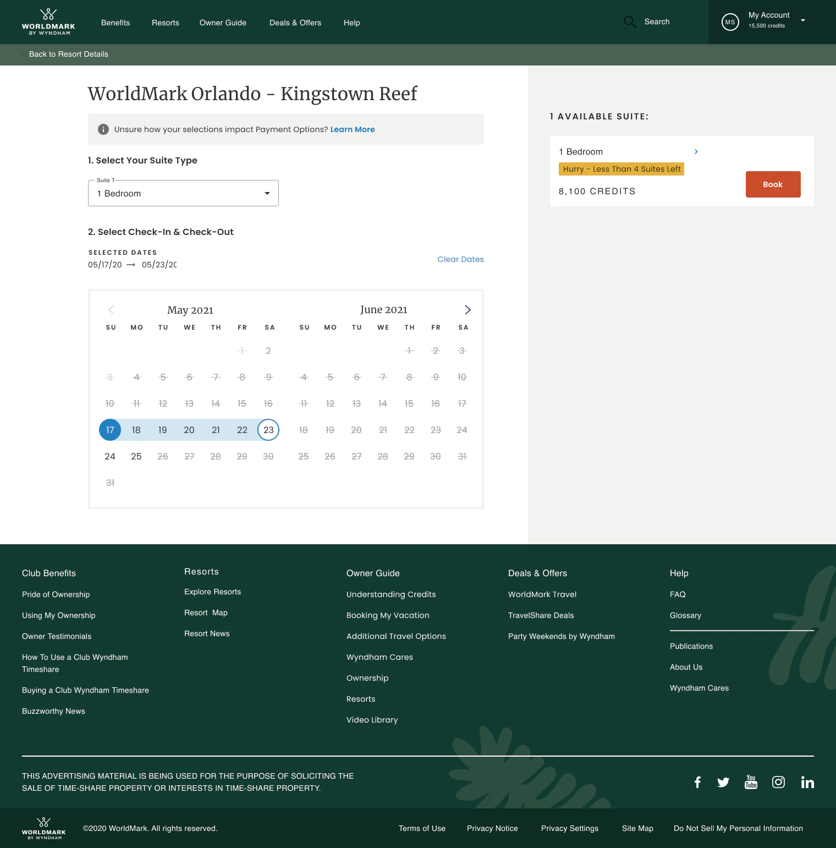Click the search magnifier icon
Screen dimensions: 836x848
pos(630,22)
